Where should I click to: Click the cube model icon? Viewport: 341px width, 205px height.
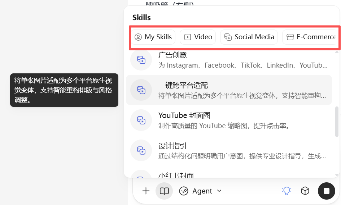click(x=305, y=191)
